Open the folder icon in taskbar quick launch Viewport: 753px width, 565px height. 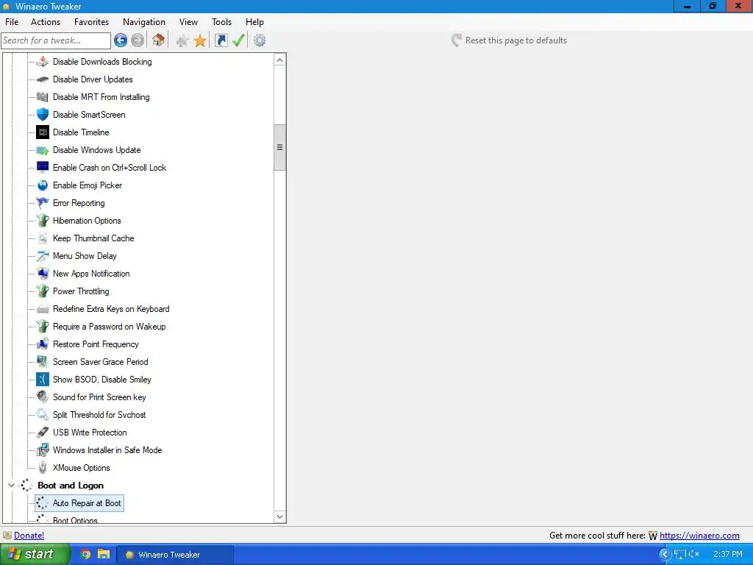click(x=104, y=555)
